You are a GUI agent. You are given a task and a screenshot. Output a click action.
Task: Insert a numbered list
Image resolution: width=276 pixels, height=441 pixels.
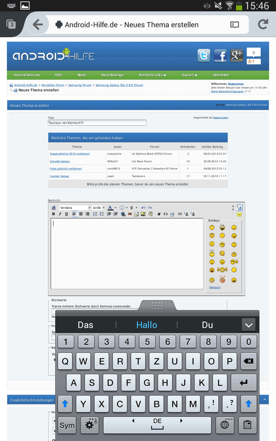[x=95, y=214]
